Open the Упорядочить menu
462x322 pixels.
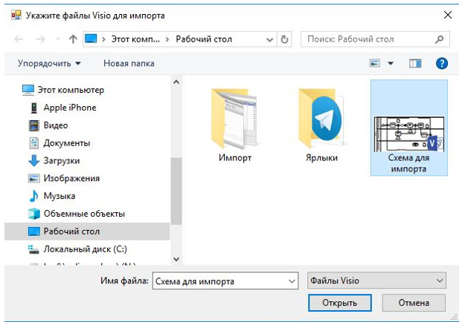tap(49, 64)
